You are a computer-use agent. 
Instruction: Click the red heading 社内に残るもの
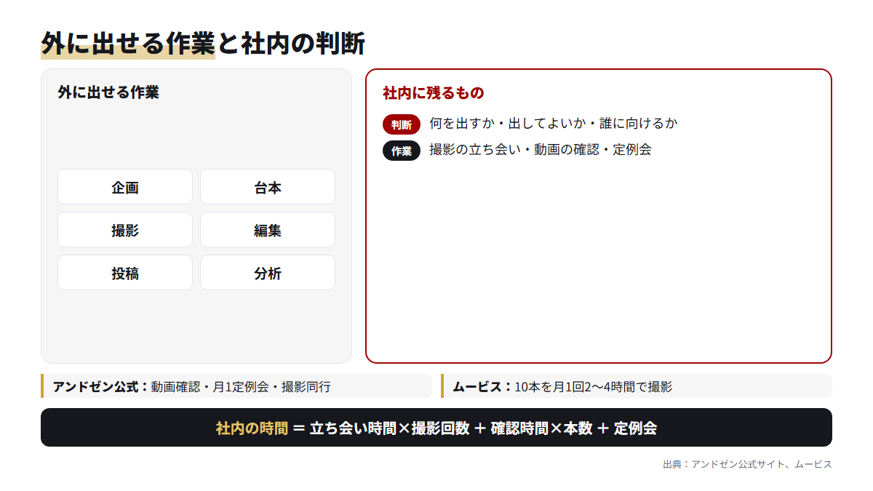click(x=434, y=92)
